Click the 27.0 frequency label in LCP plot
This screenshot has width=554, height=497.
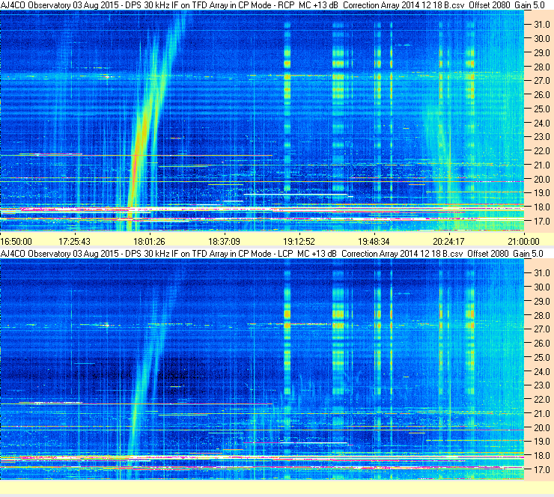[x=541, y=329]
